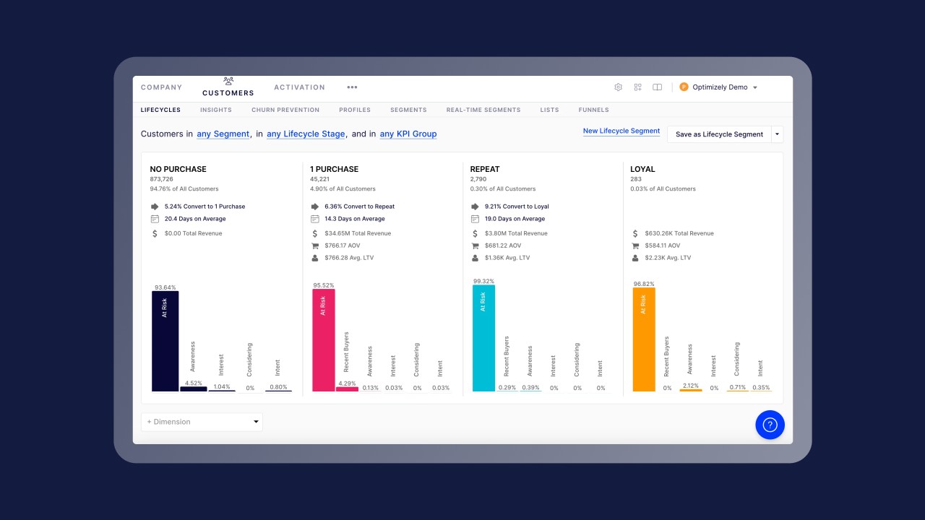
Task: Click the New Lifecycle Segment link
Action: click(x=621, y=131)
